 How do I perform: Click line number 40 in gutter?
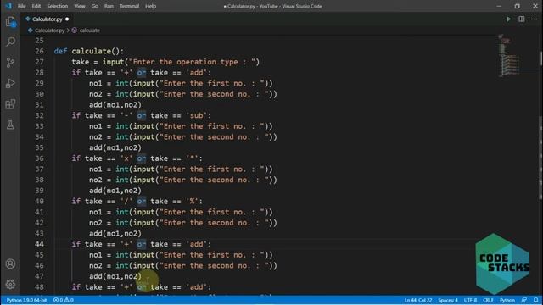click(40, 202)
